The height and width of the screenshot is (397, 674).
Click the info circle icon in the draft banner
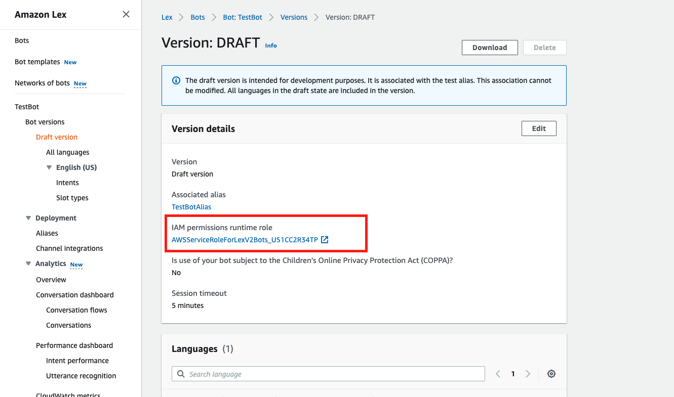(176, 80)
